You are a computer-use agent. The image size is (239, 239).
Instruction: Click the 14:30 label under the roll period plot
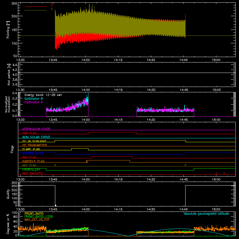click(151, 90)
